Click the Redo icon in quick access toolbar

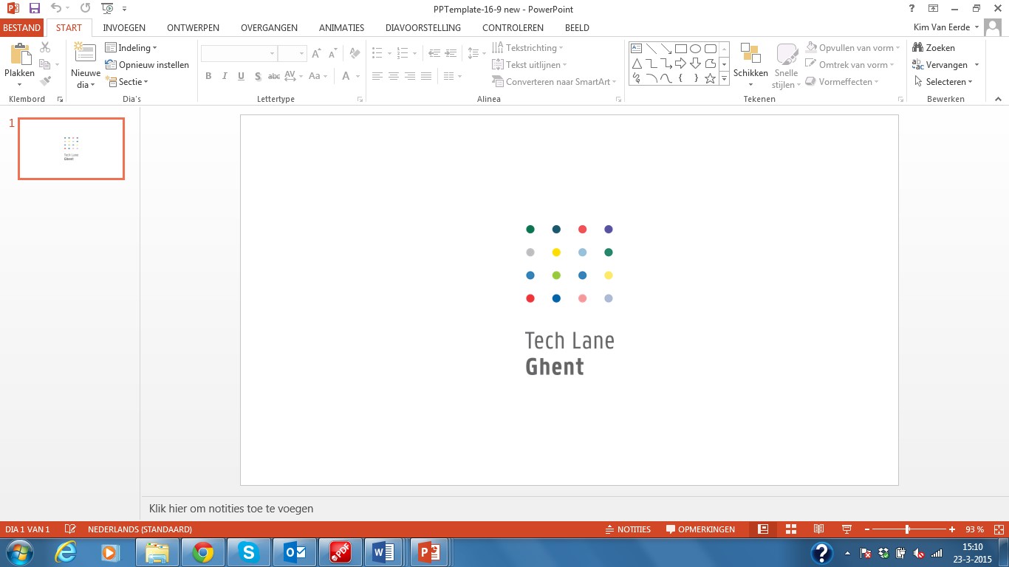(86, 9)
